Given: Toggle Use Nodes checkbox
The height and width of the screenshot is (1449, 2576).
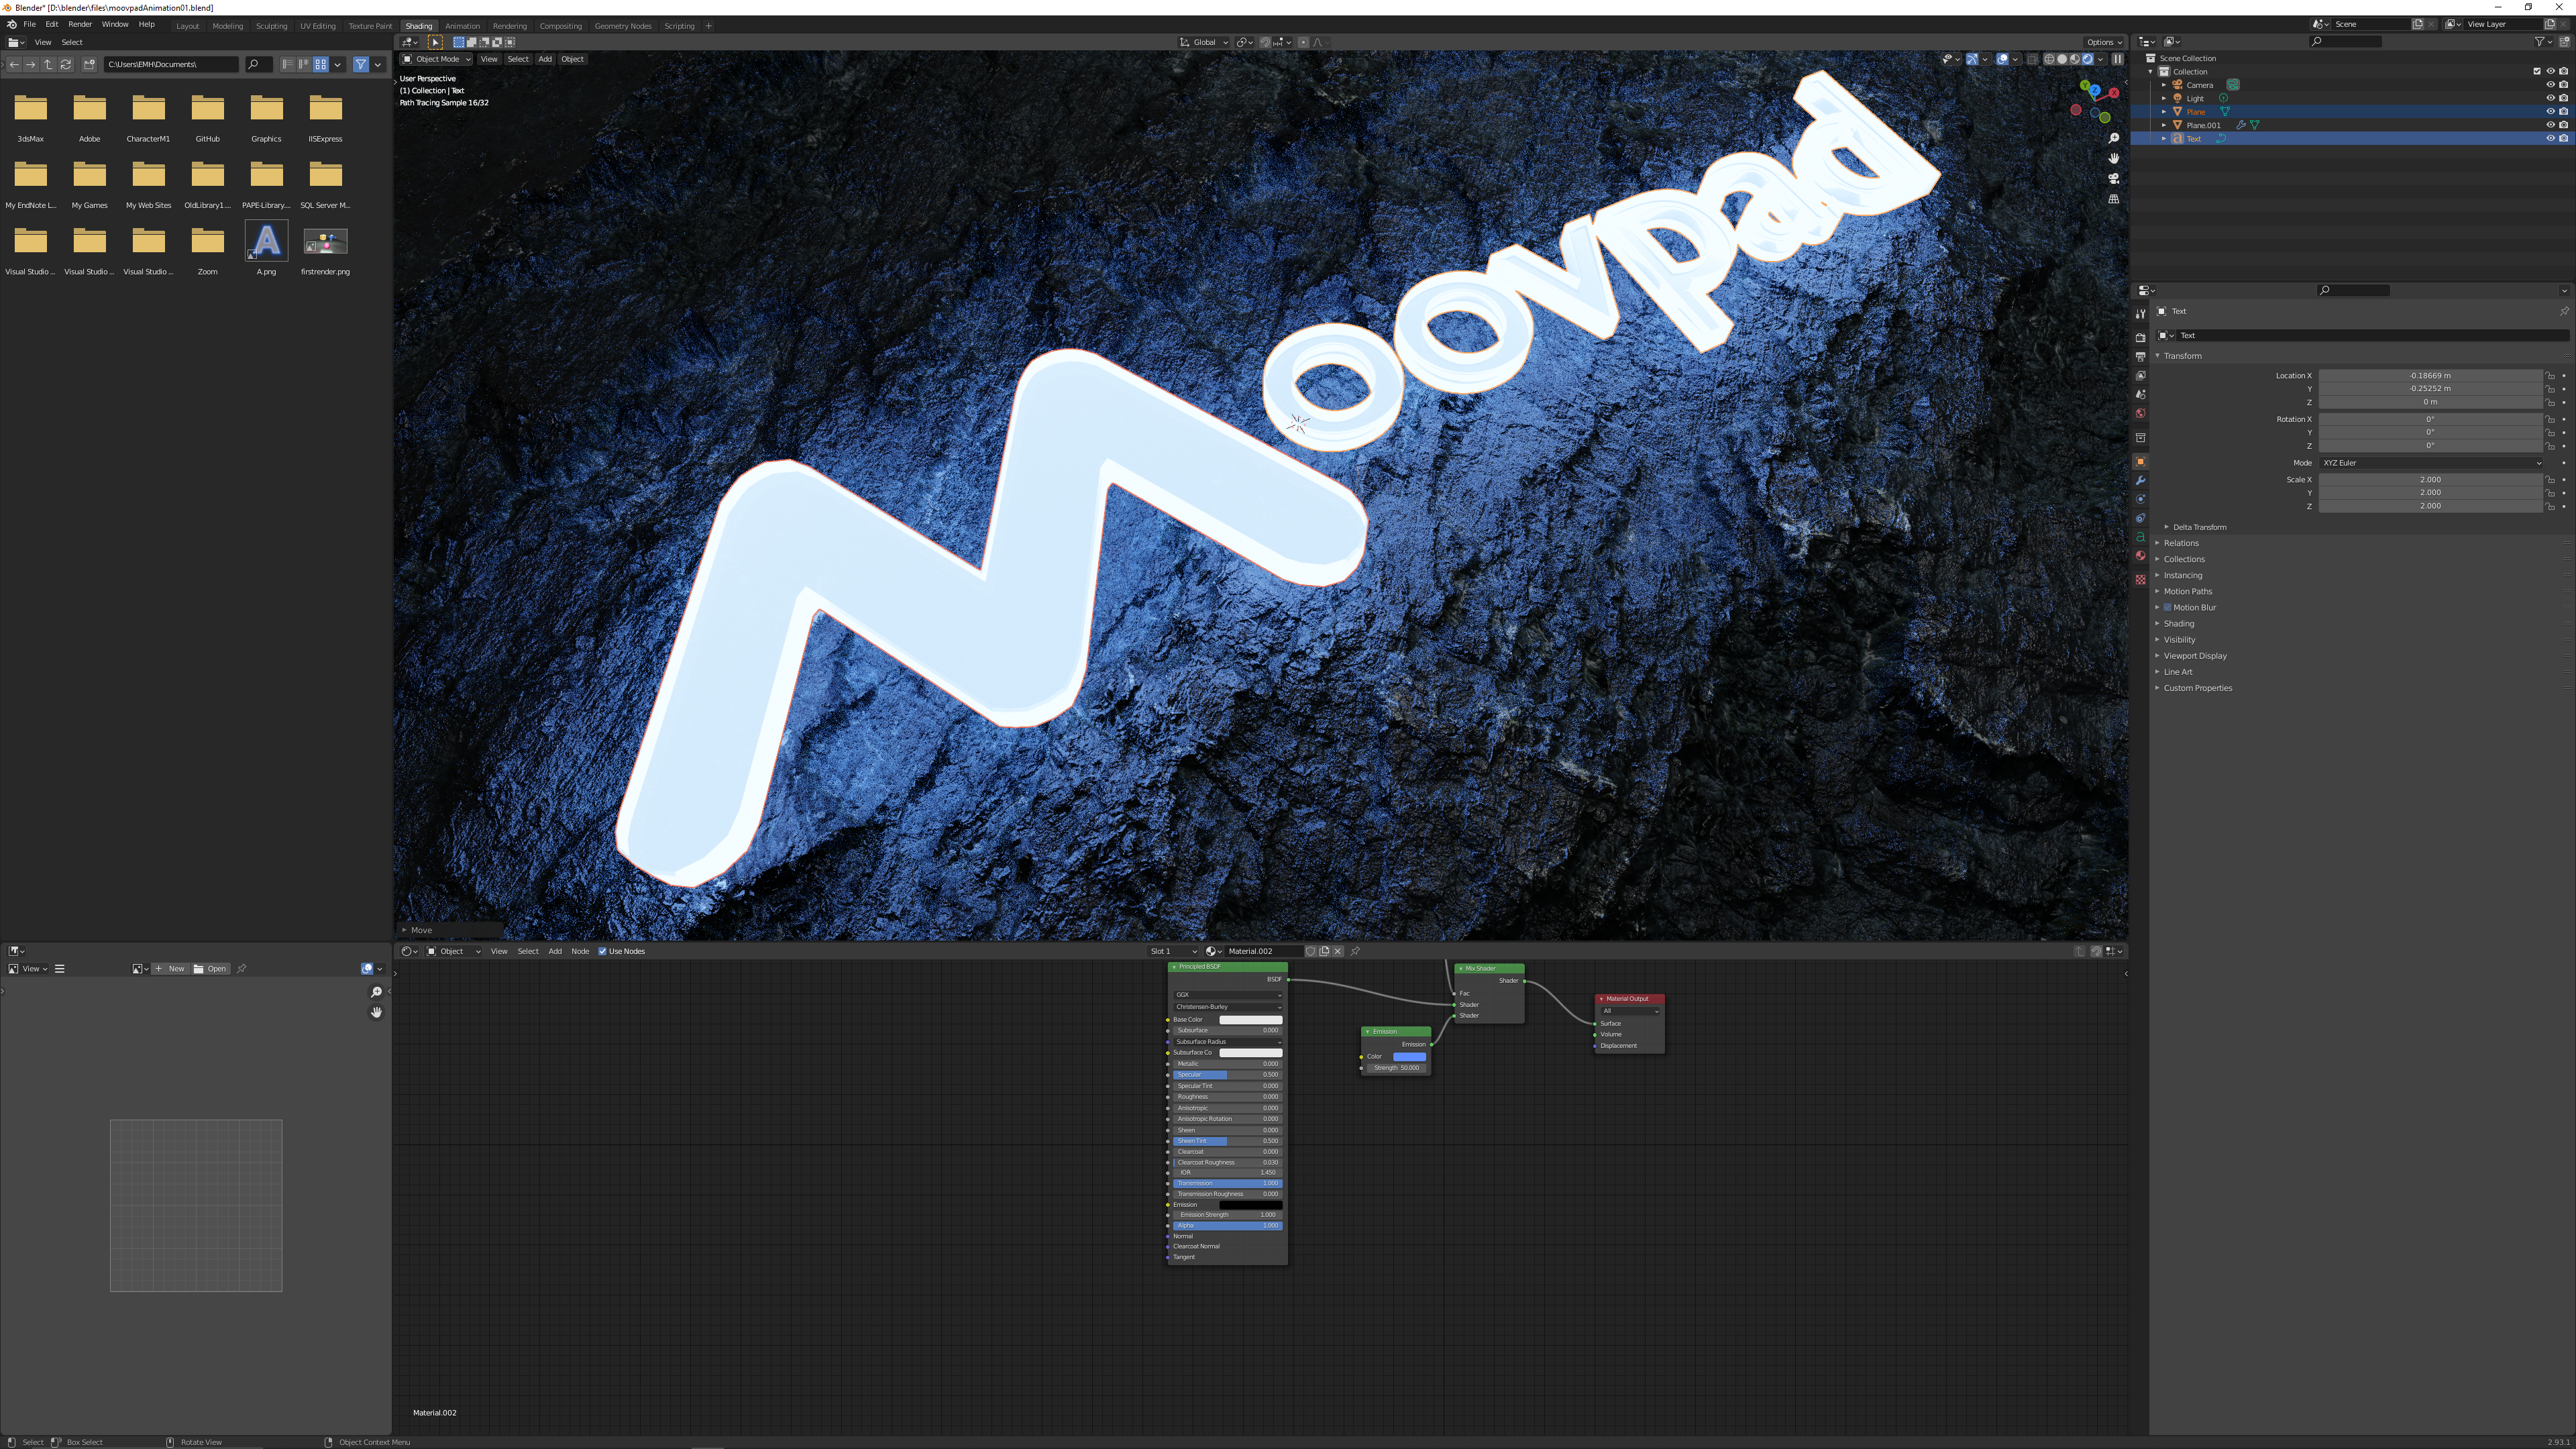Looking at the screenshot, I should (x=603, y=951).
